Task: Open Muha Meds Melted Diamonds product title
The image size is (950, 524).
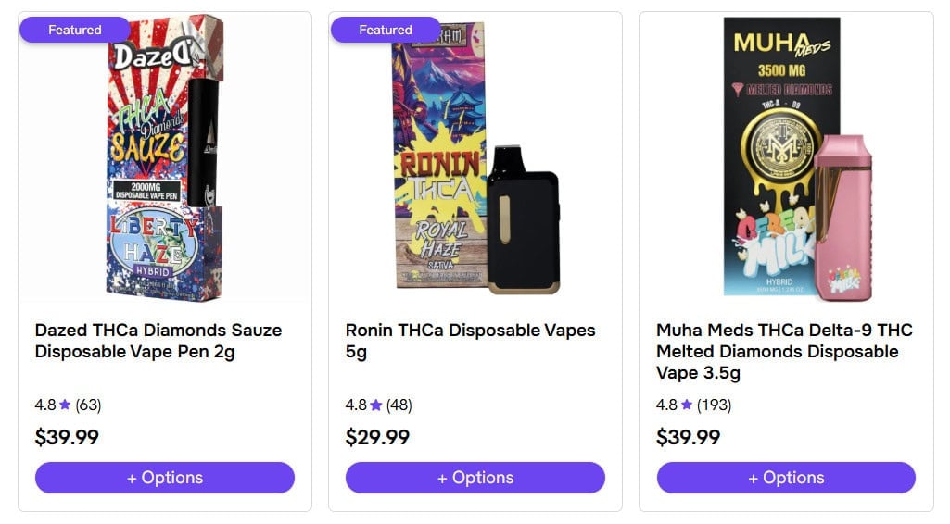Action: point(784,352)
